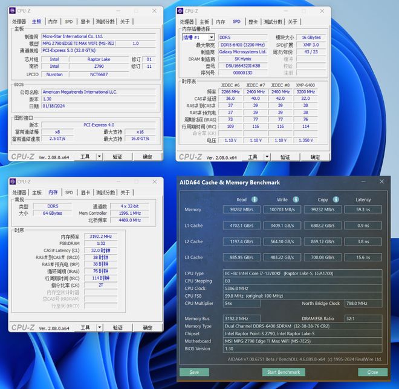Viewport: 399px width, 389px height.
Task: Open SPD tab in bottom-left CPU-Z window
Action: point(69,192)
